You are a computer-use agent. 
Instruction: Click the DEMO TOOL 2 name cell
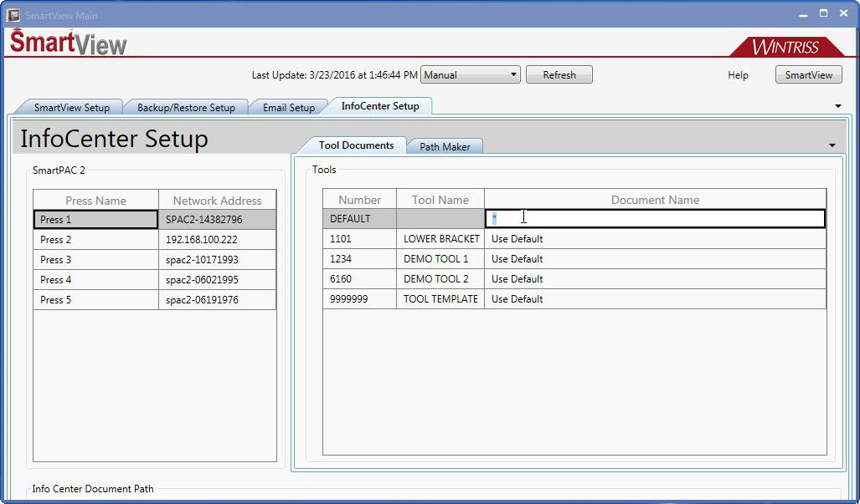tap(440, 279)
